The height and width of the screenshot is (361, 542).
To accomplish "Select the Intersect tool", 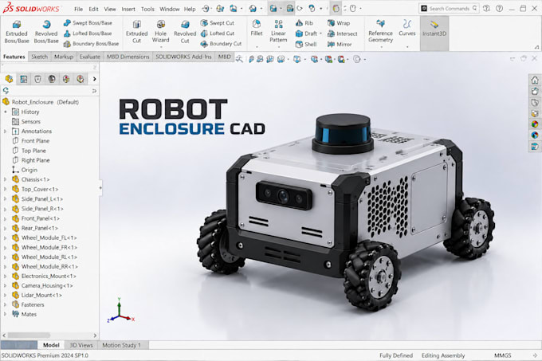I will tap(342, 33).
